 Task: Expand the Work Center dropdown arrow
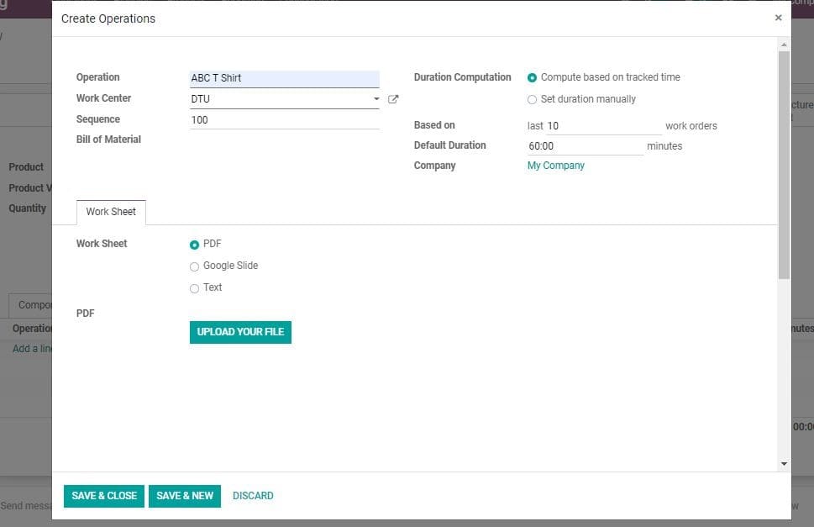[x=376, y=98]
